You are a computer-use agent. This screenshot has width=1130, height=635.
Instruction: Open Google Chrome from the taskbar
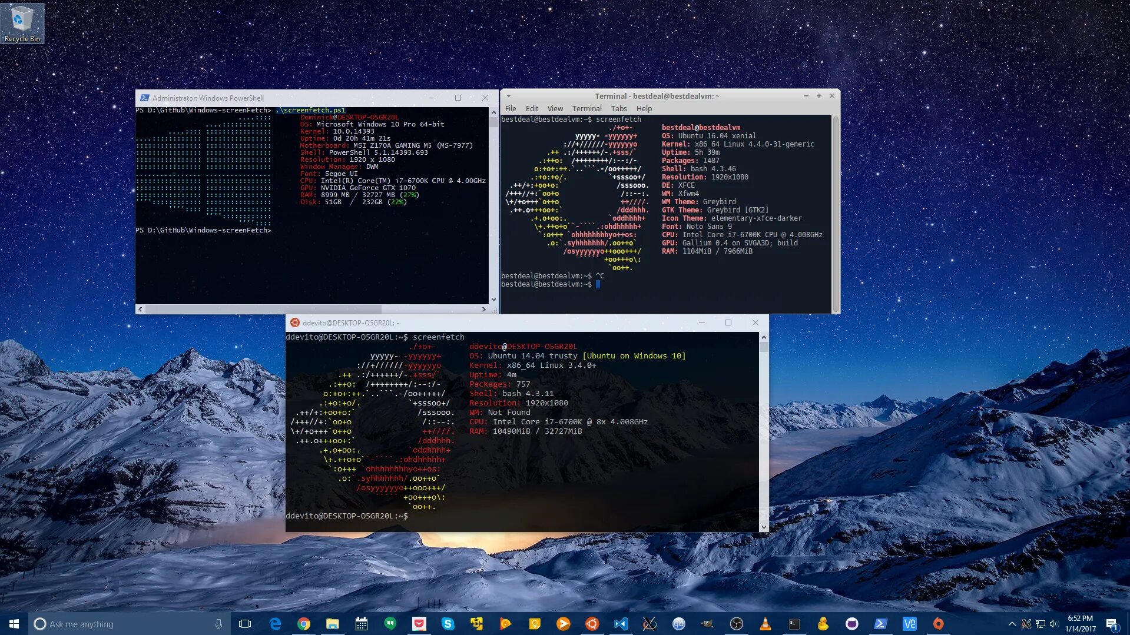[304, 624]
